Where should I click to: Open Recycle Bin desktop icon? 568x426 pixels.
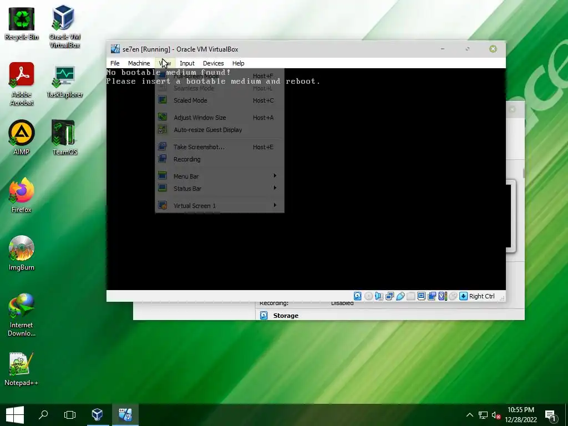[22, 23]
